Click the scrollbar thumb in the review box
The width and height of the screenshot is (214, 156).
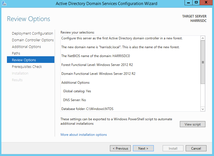(x=203, y=62)
